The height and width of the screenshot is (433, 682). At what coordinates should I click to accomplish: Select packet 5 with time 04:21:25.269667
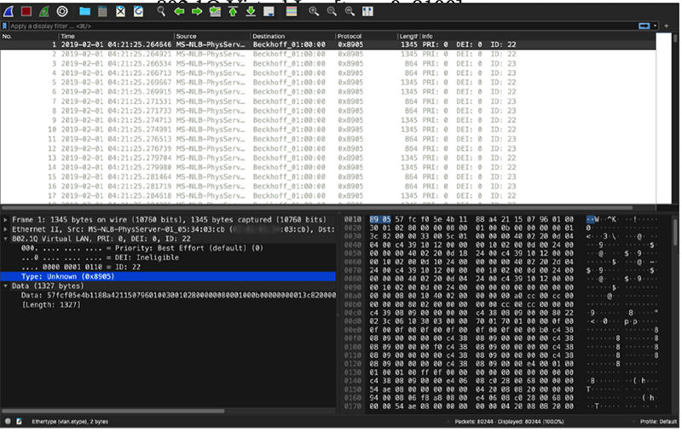[328, 83]
